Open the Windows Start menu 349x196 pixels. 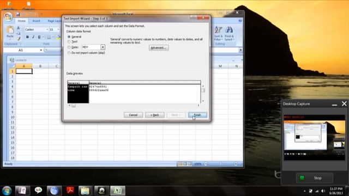pyautogui.click(x=7, y=191)
